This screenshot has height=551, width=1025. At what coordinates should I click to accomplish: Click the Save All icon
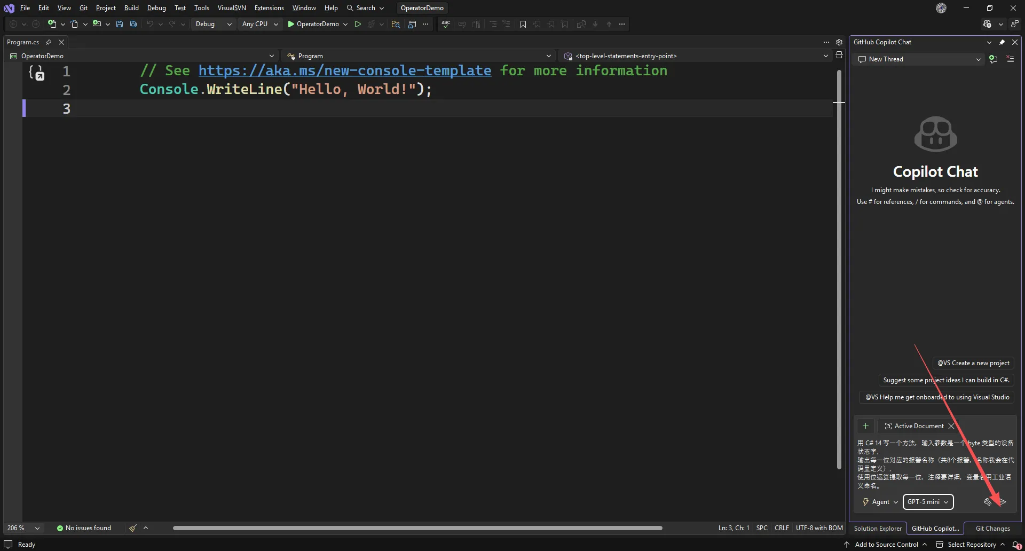pos(133,24)
